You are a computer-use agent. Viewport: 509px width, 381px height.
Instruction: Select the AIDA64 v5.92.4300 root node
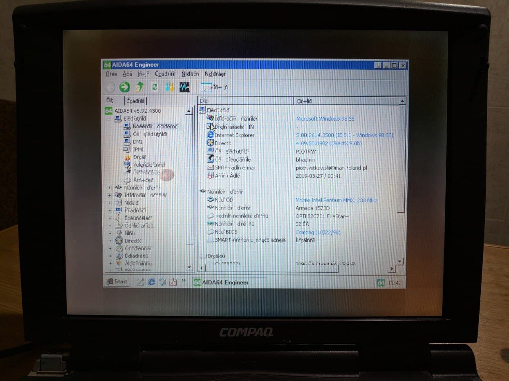click(x=138, y=111)
